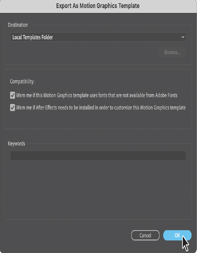Select the 'Local Templates Folder' text
197x253 pixels.
(x=33, y=37)
